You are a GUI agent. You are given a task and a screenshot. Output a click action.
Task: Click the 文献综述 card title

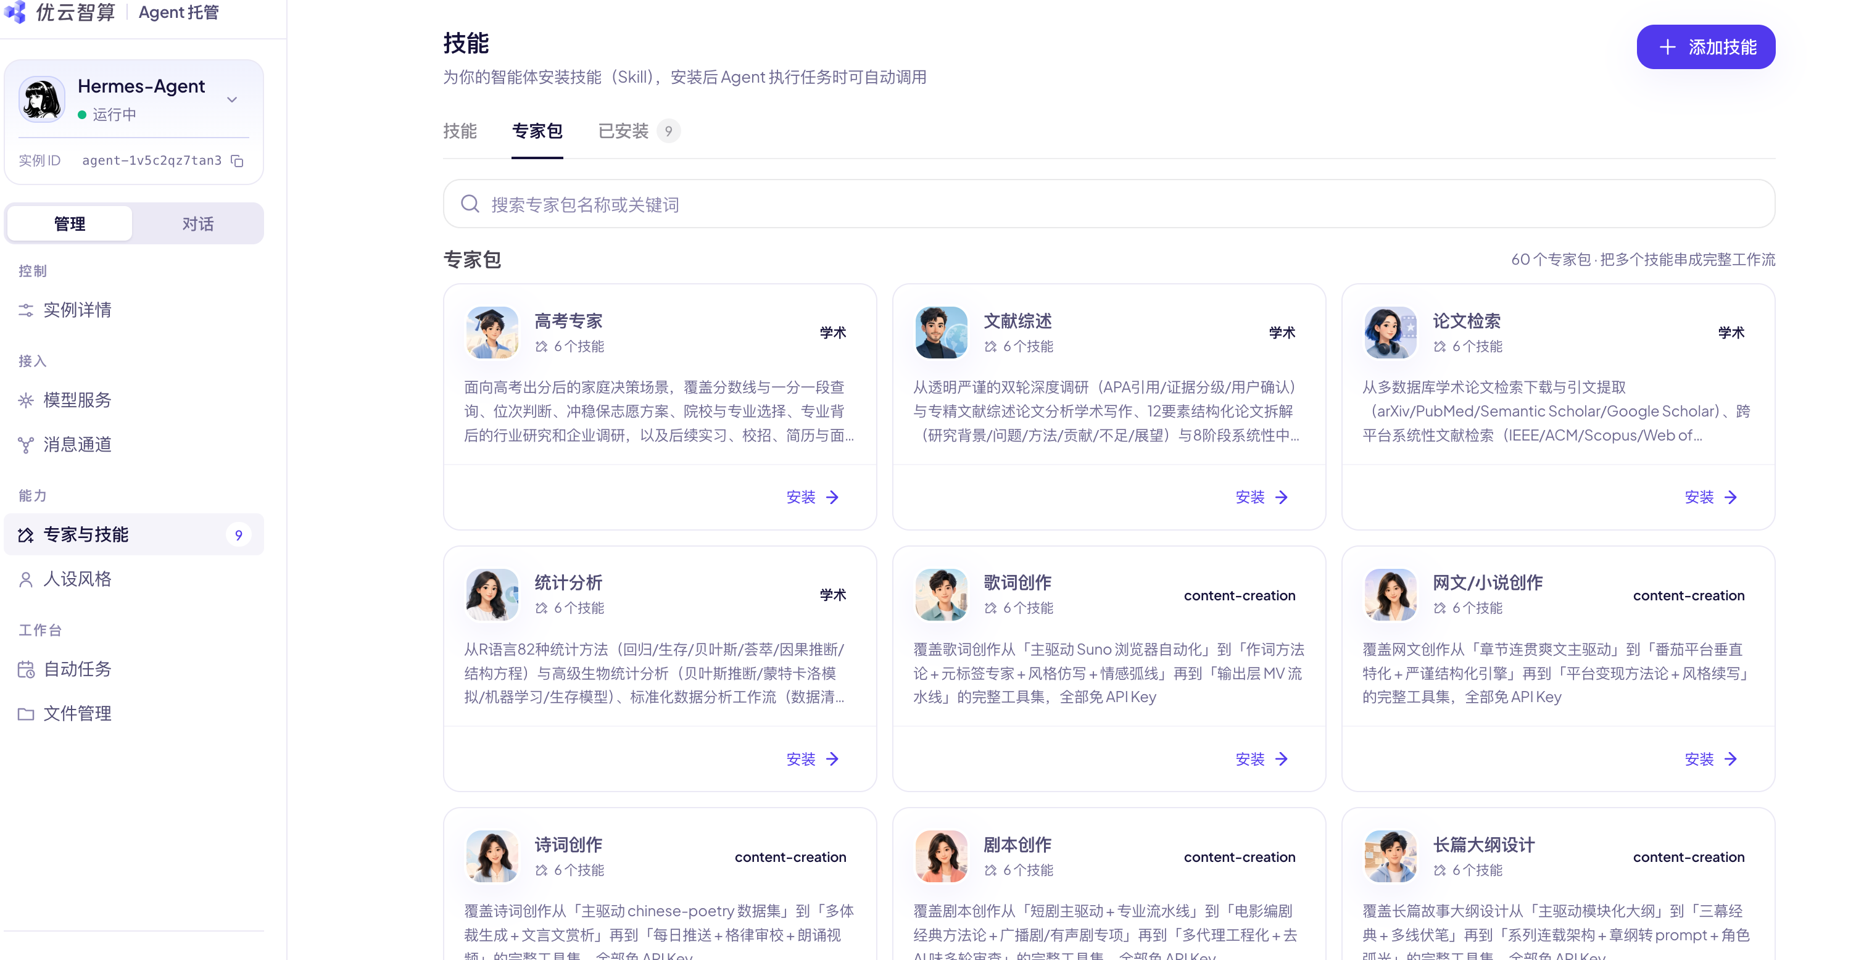[1018, 321]
